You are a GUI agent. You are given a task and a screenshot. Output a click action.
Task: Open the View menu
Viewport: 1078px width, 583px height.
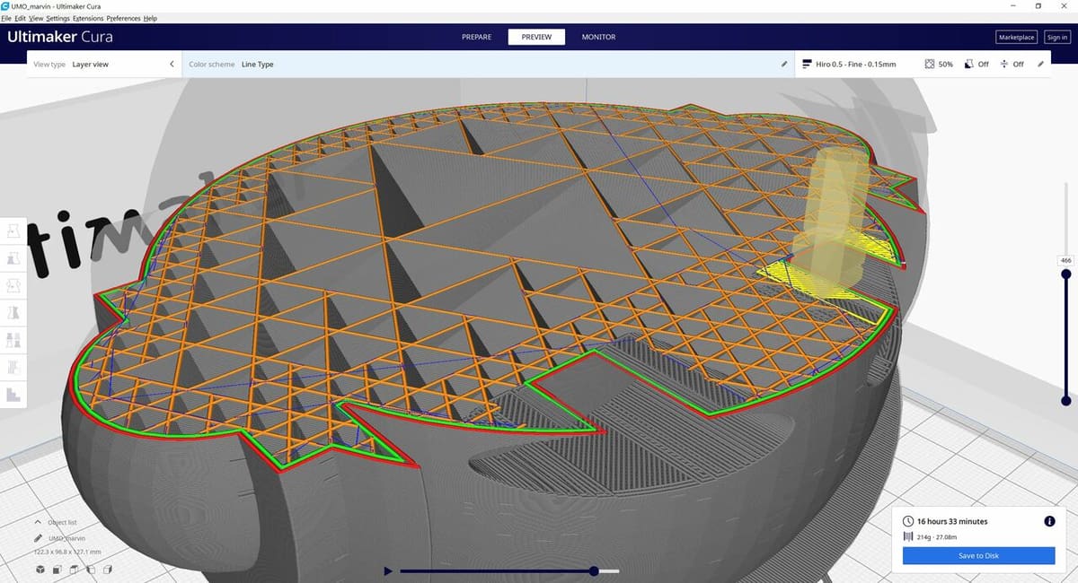click(x=36, y=18)
